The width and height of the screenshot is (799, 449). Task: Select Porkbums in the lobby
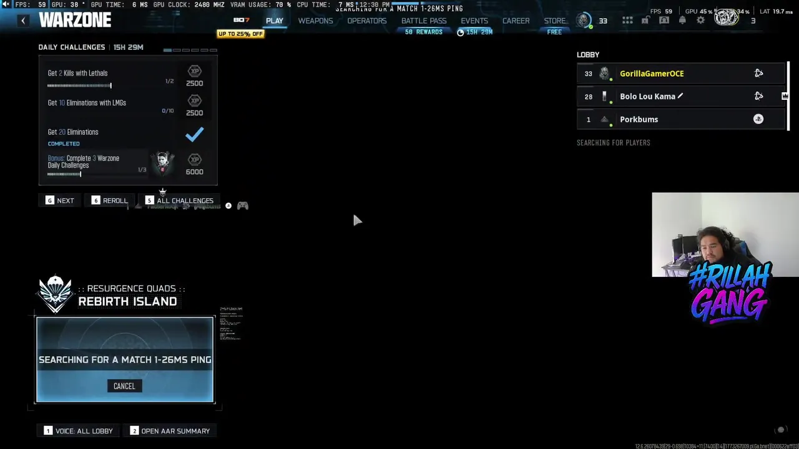coord(681,119)
